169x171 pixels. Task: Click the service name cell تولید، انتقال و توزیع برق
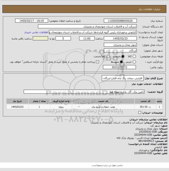click(103, 107)
